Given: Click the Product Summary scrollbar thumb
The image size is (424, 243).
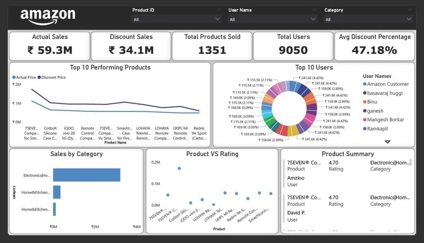Looking at the screenshot, I should pos(410,162).
